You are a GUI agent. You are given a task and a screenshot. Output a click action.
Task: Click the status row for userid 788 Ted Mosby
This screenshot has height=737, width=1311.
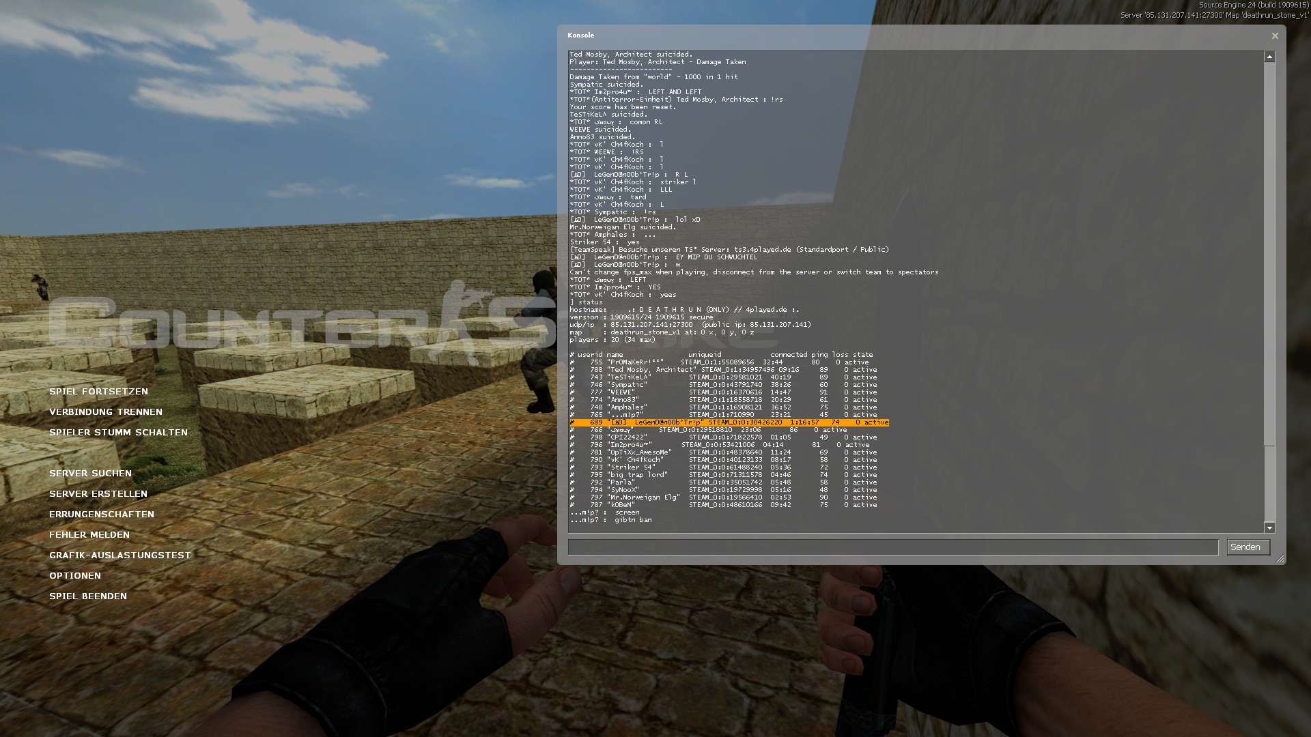tap(723, 370)
